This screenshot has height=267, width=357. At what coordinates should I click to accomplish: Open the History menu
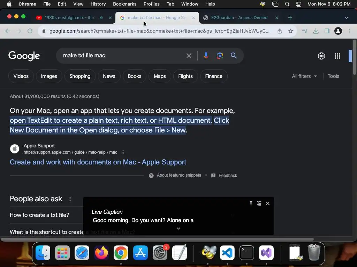coord(98,4)
